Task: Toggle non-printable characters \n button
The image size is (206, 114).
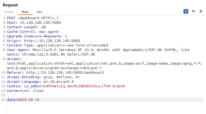Action: coord(193,11)
